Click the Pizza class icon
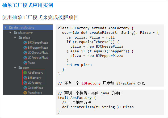 tap(25, 63)
